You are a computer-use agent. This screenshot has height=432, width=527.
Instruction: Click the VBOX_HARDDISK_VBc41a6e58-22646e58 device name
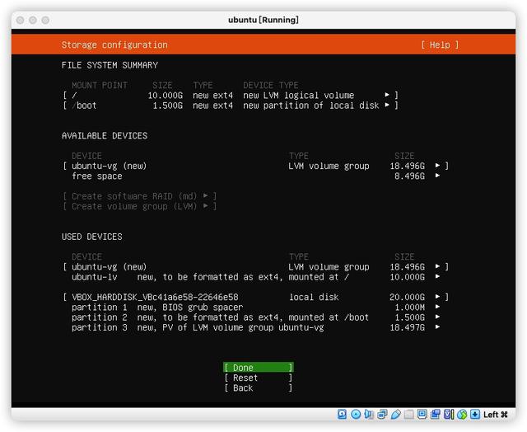point(155,297)
